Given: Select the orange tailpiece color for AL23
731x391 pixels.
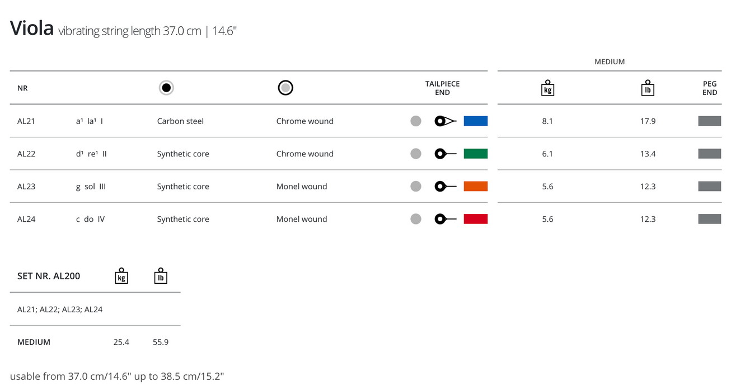Looking at the screenshot, I should [x=475, y=187].
